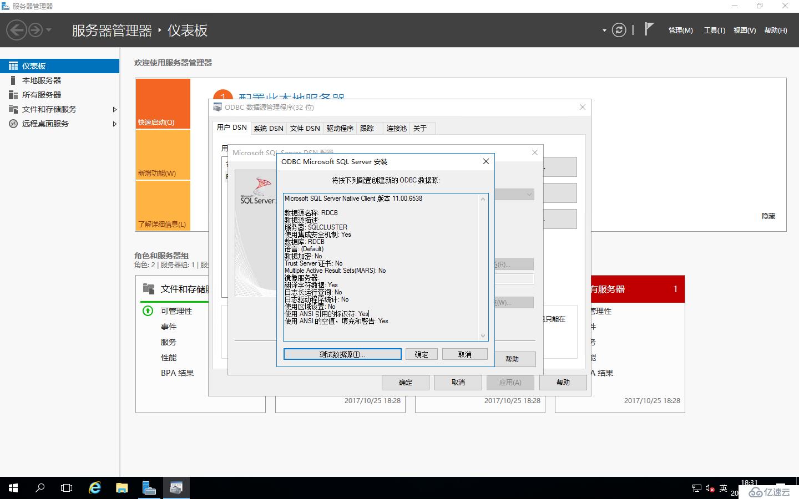Click 性能 in the 文件和存储 tile
The image size is (799, 499).
(x=169, y=358)
